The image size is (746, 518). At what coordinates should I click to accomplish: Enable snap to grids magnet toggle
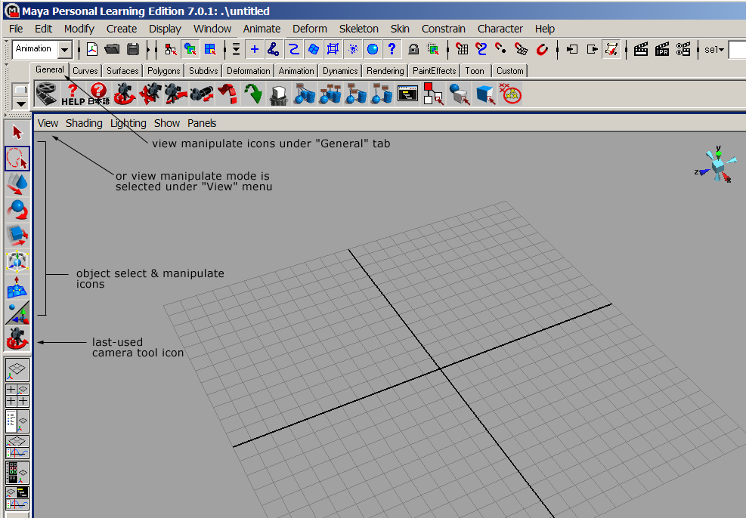click(x=463, y=49)
